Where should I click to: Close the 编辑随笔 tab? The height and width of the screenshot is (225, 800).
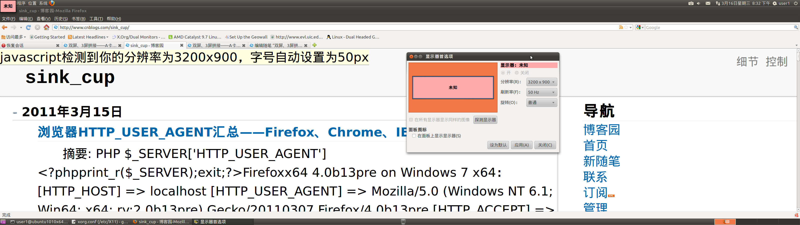(305, 45)
